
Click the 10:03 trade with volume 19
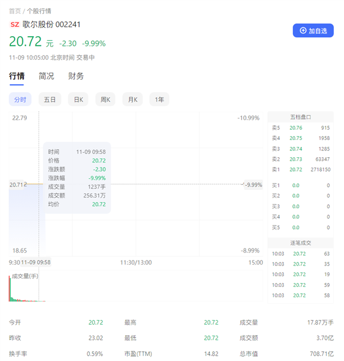[301, 274]
